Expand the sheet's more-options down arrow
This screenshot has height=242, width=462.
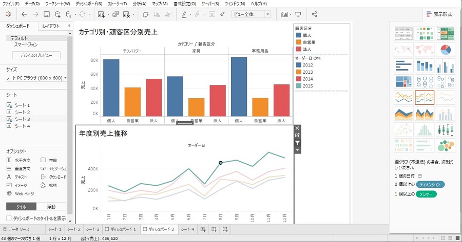click(x=297, y=150)
